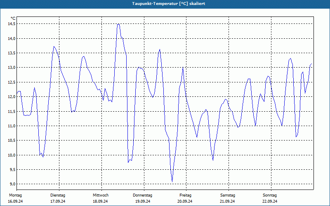Click the 9,0 y-axis value
The image size is (330, 206).
pyautogui.click(x=12, y=184)
